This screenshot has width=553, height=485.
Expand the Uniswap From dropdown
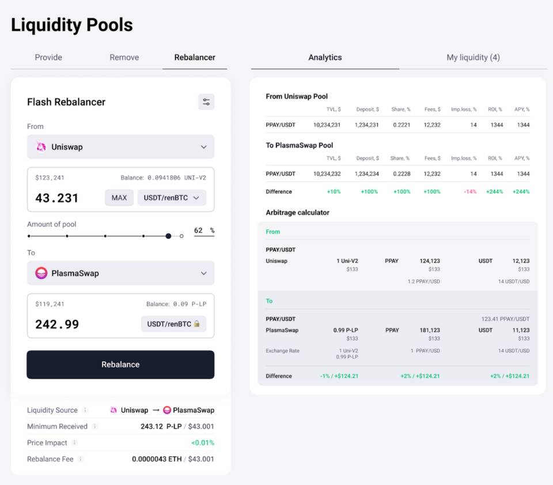pos(203,147)
